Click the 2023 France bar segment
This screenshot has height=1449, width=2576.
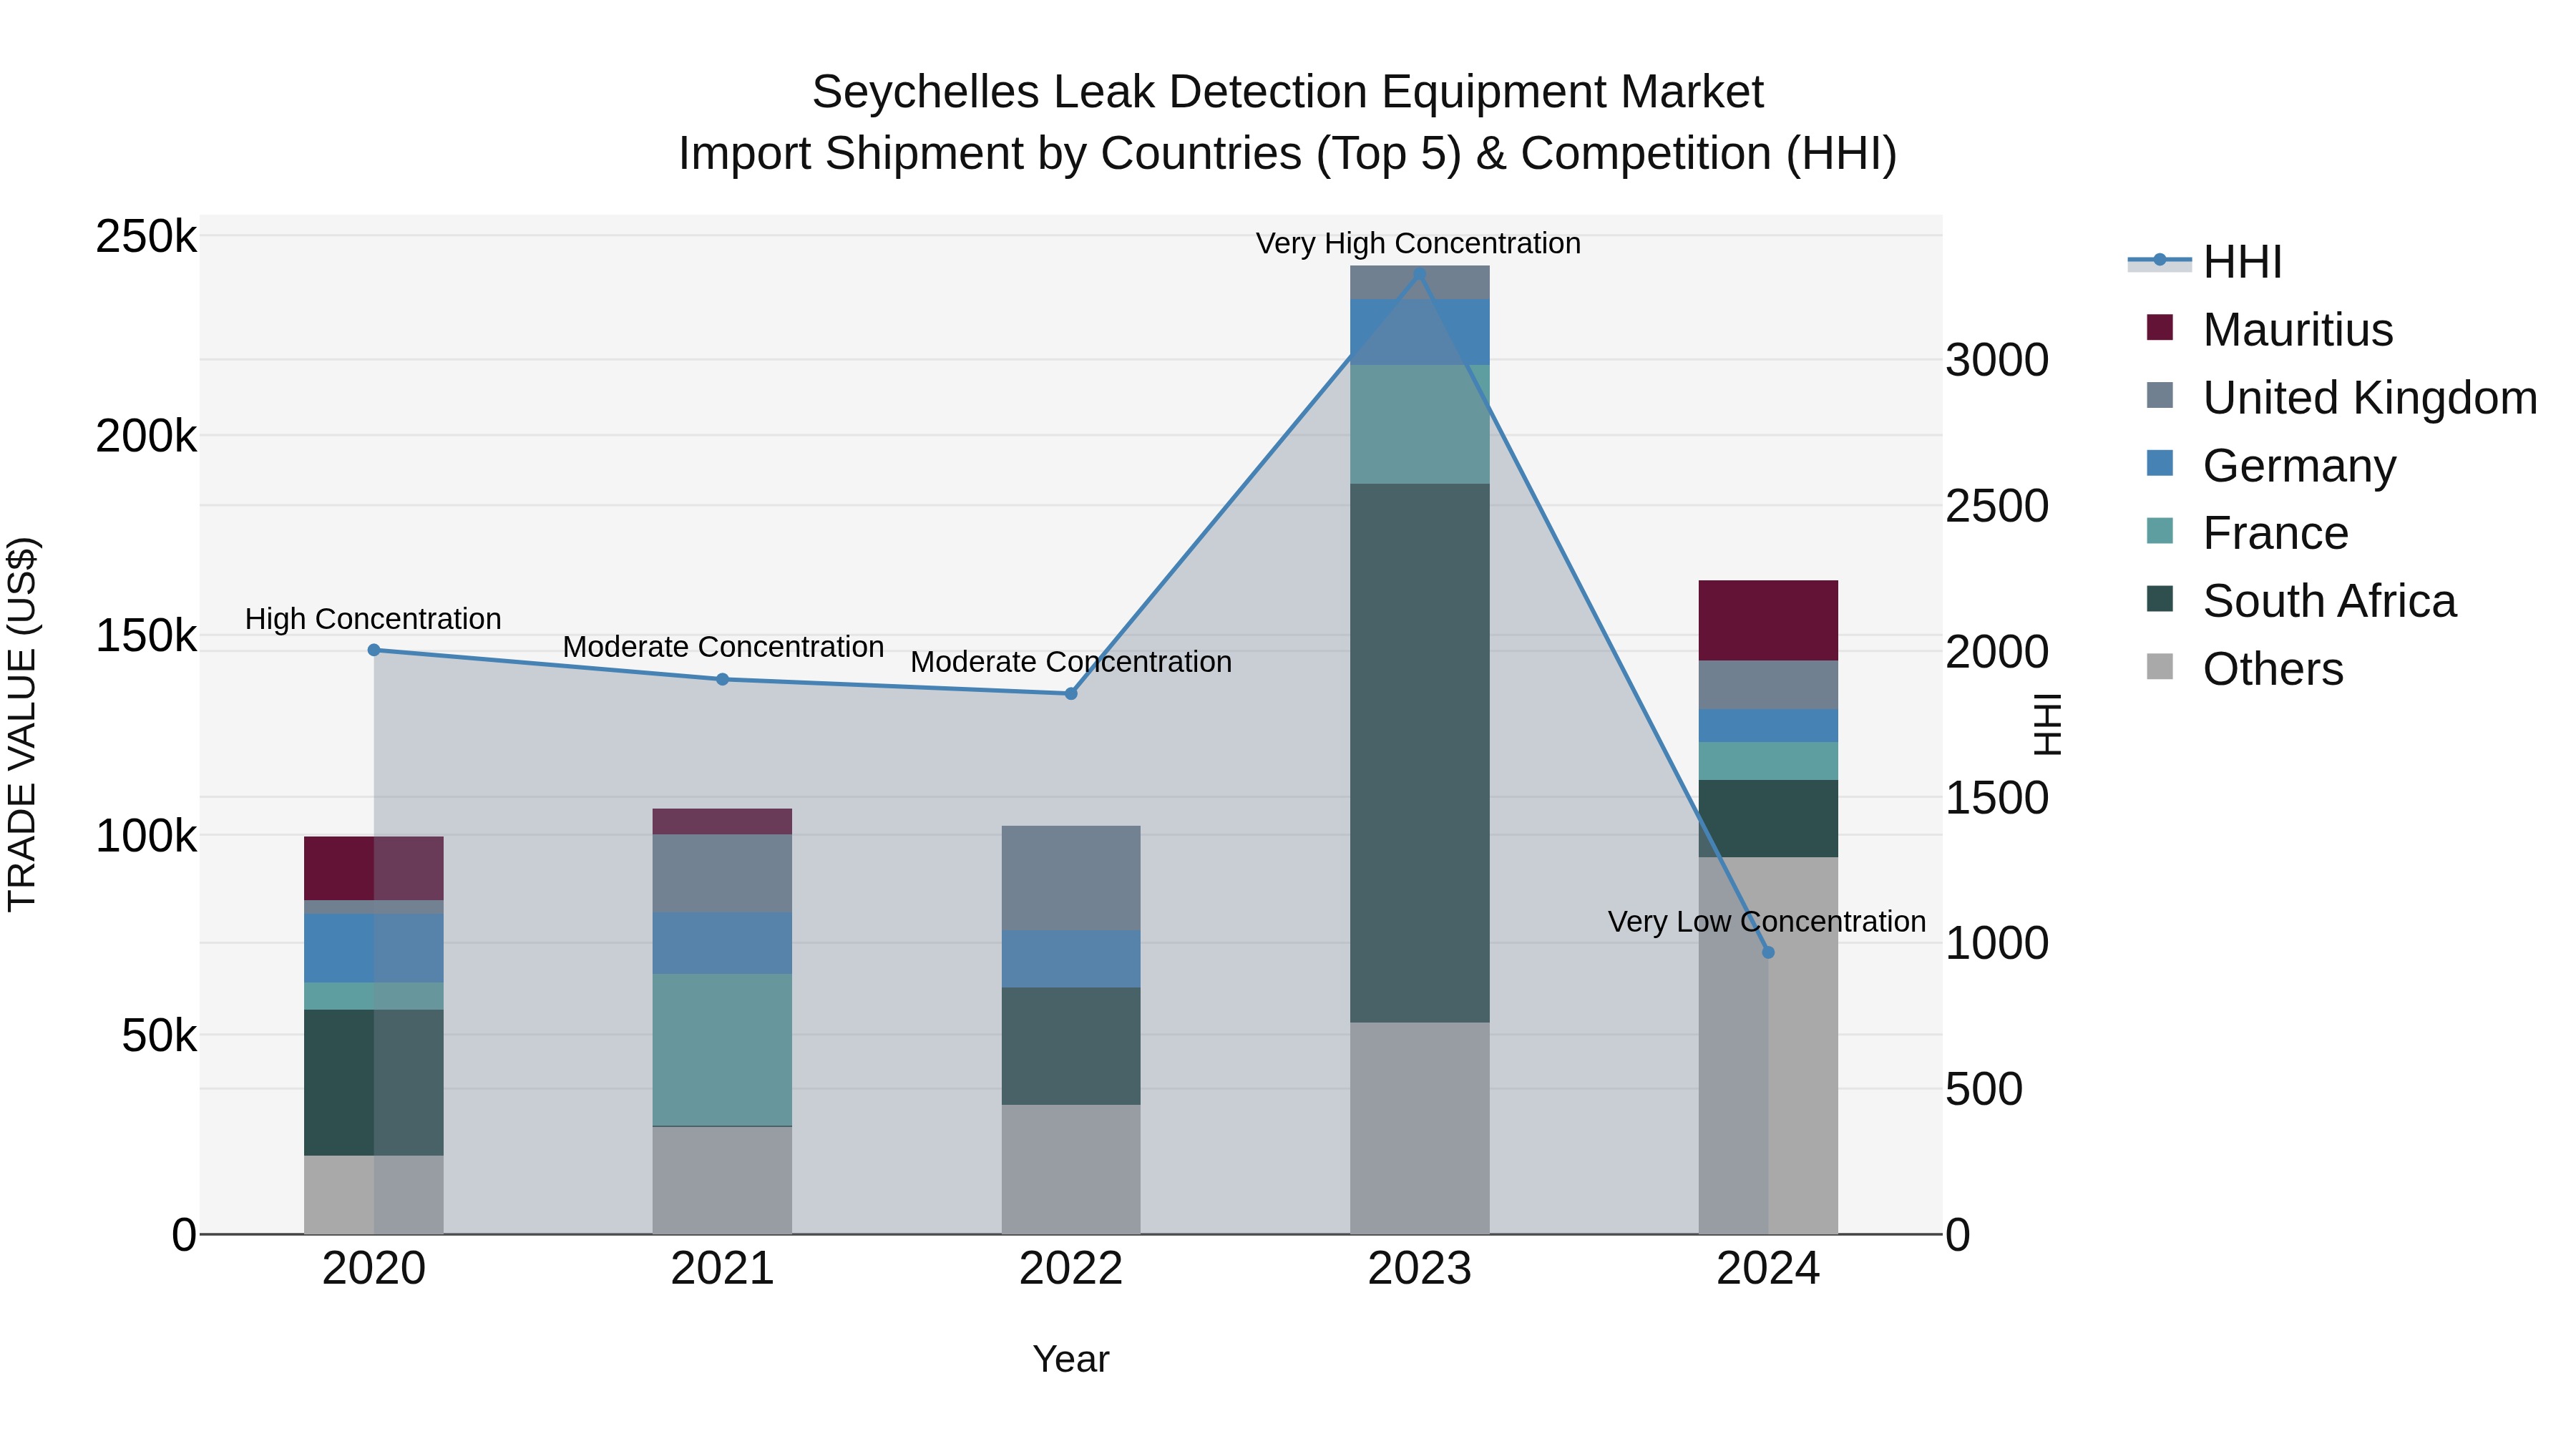1420,425
